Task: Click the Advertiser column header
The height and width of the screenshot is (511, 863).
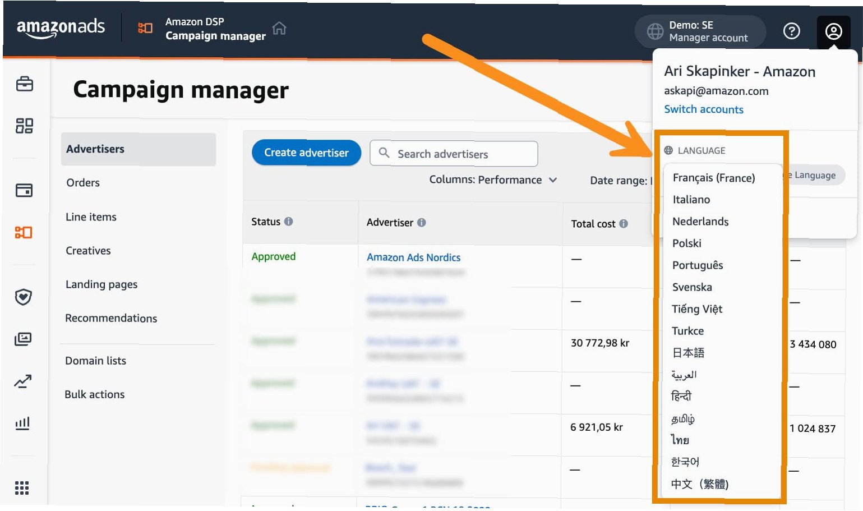Action: [390, 223]
